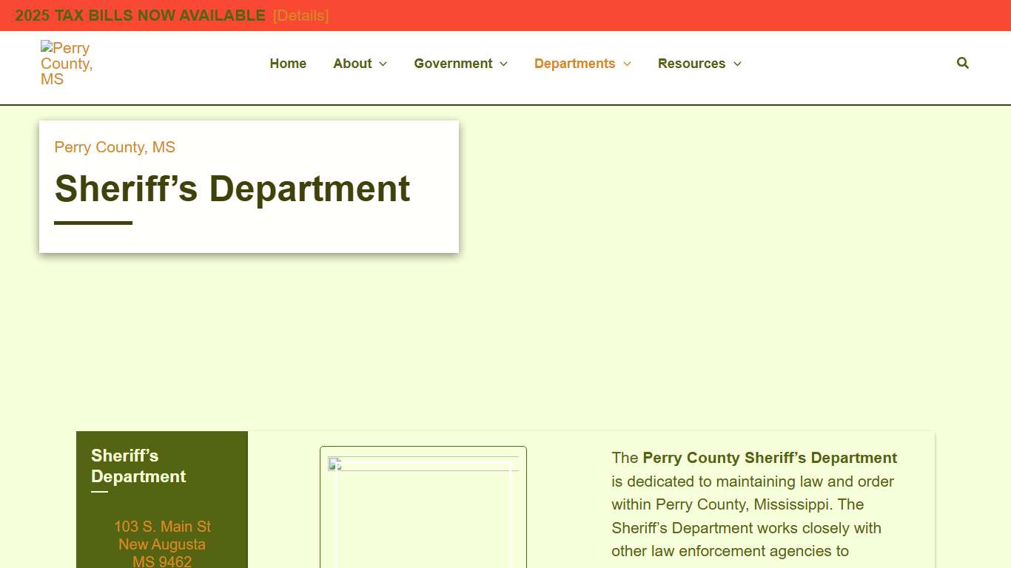Click the New Augusta line of the address
Viewport: 1011px width, 568px height.
coord(162,544)
